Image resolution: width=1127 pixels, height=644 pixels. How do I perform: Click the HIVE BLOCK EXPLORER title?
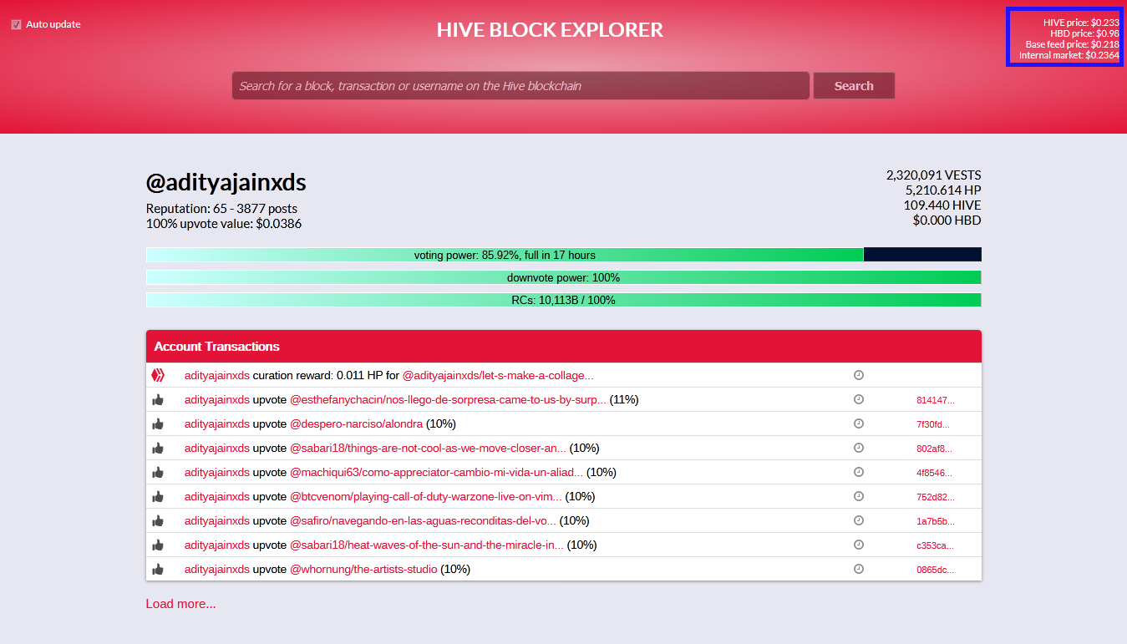coord(550,30)
